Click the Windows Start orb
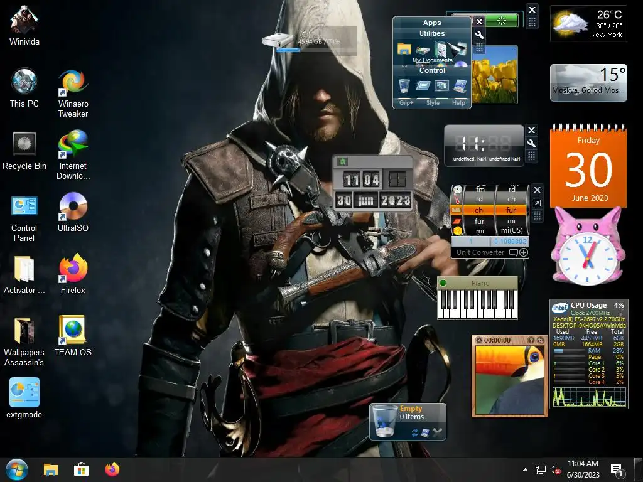This screenshot has height=482, width=643. click(17, 469)
